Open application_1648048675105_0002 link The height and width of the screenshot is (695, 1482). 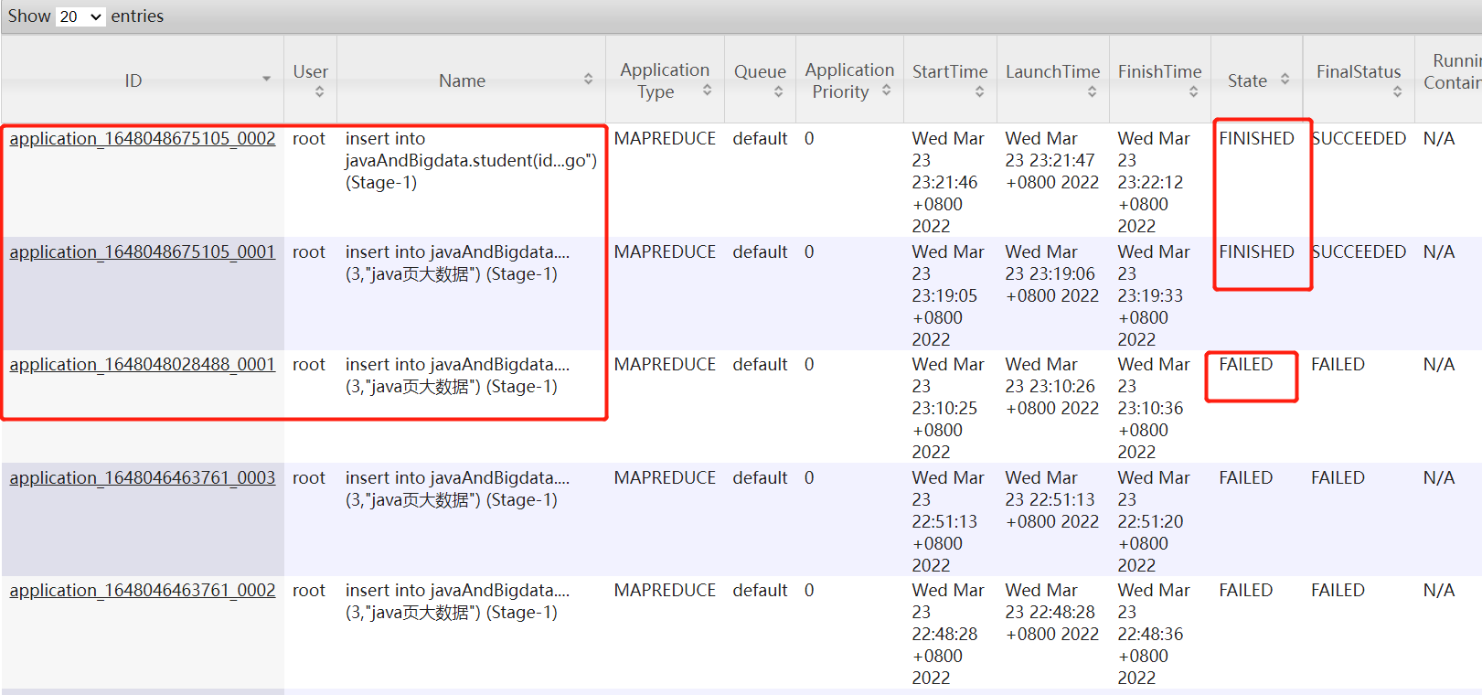(x=143, y=138)
